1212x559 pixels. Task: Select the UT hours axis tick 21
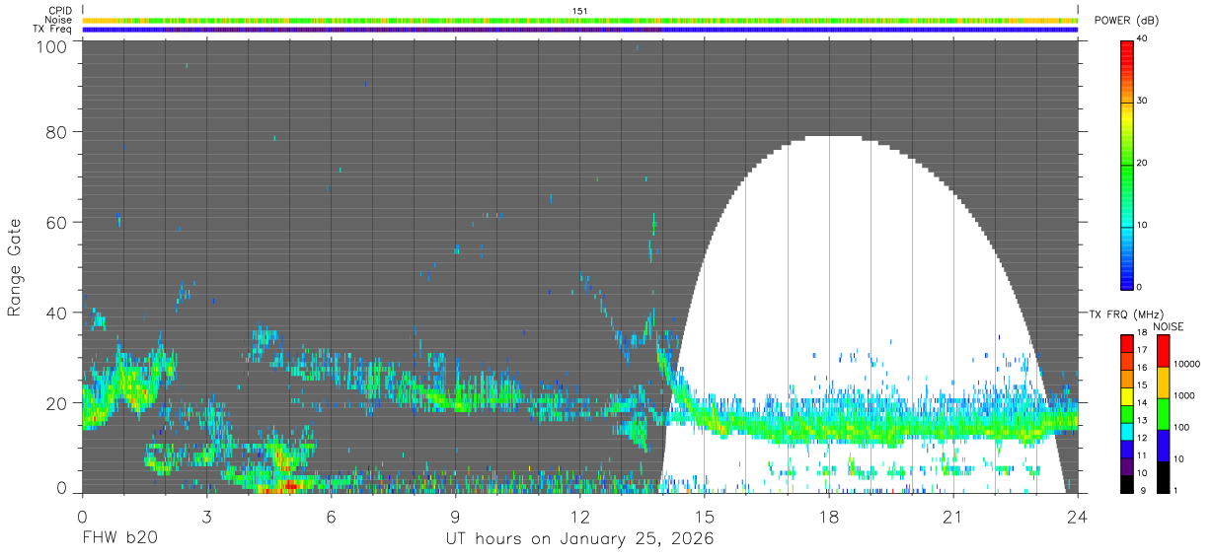point(952,516)
